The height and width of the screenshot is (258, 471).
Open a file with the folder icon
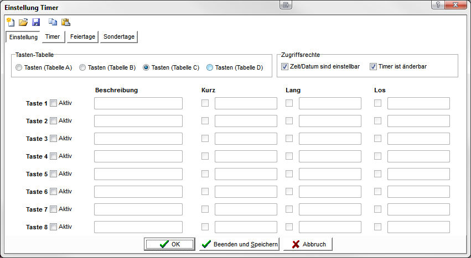(23, 23)
